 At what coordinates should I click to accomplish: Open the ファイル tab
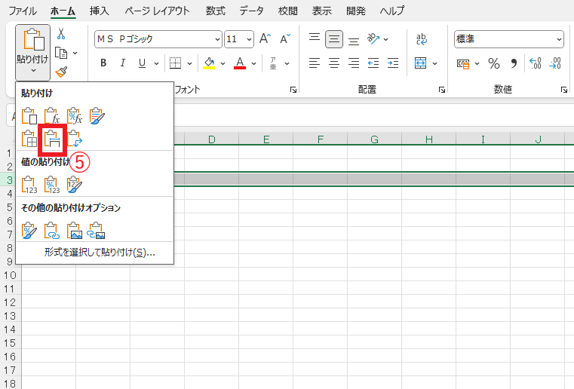23,11
